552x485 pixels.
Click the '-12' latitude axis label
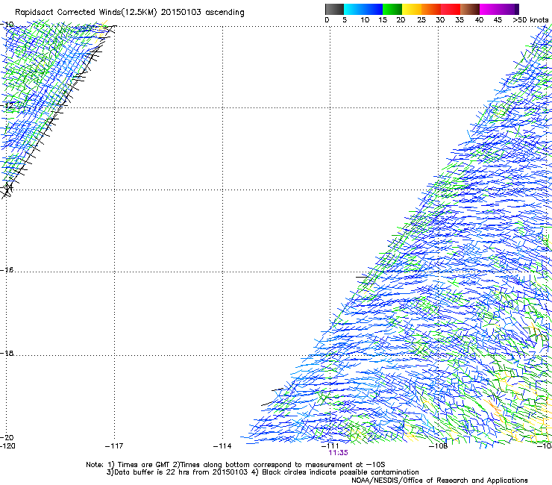(7, 105)
